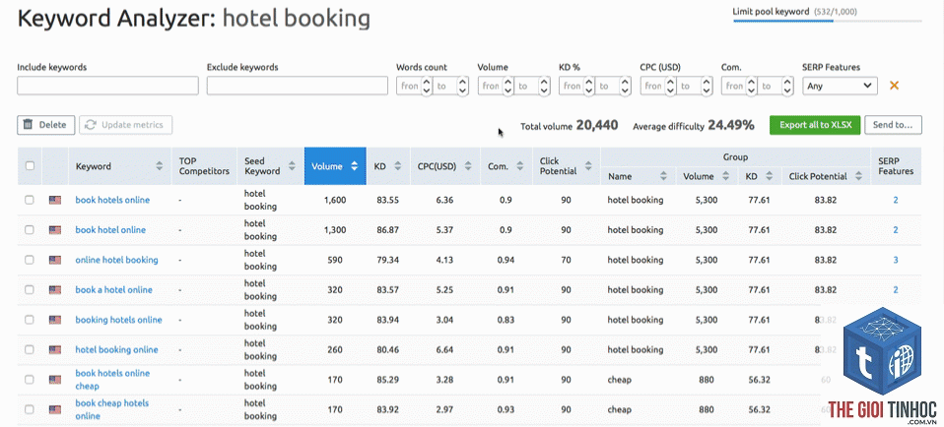
Task: Check the book hotels online row
Action: click(x=30, y=200)
